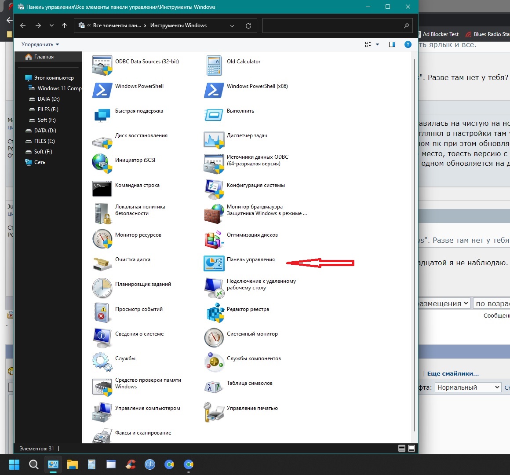Open the Нормальный font dropdown in browser
510x475 pixels.
(468, 387)
